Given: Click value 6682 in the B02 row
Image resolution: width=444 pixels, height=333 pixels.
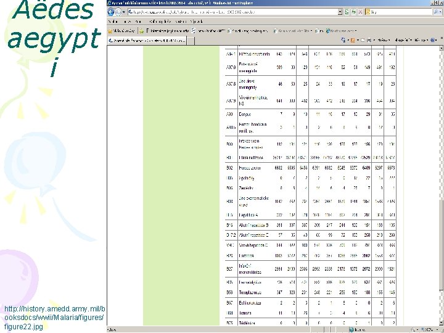Looking at the screenshot, I should [x=278, y=168].
